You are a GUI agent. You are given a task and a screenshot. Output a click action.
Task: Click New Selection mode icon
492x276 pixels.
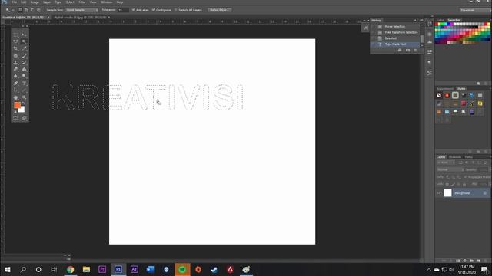(x=20, y=10)
